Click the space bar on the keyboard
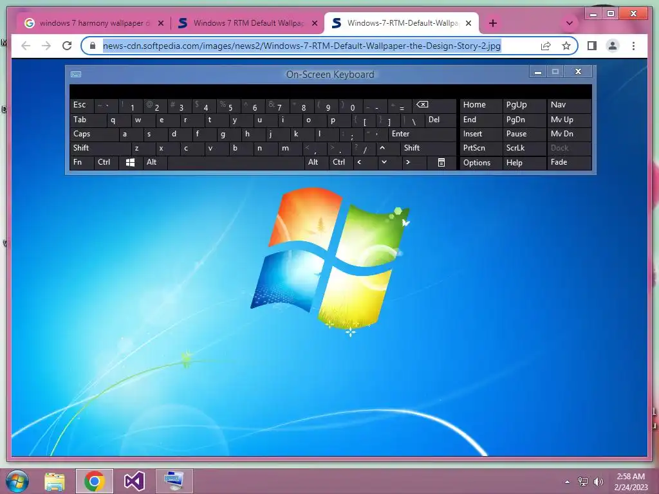The width and height of the screenshot is (659, 494). [236, 163]
